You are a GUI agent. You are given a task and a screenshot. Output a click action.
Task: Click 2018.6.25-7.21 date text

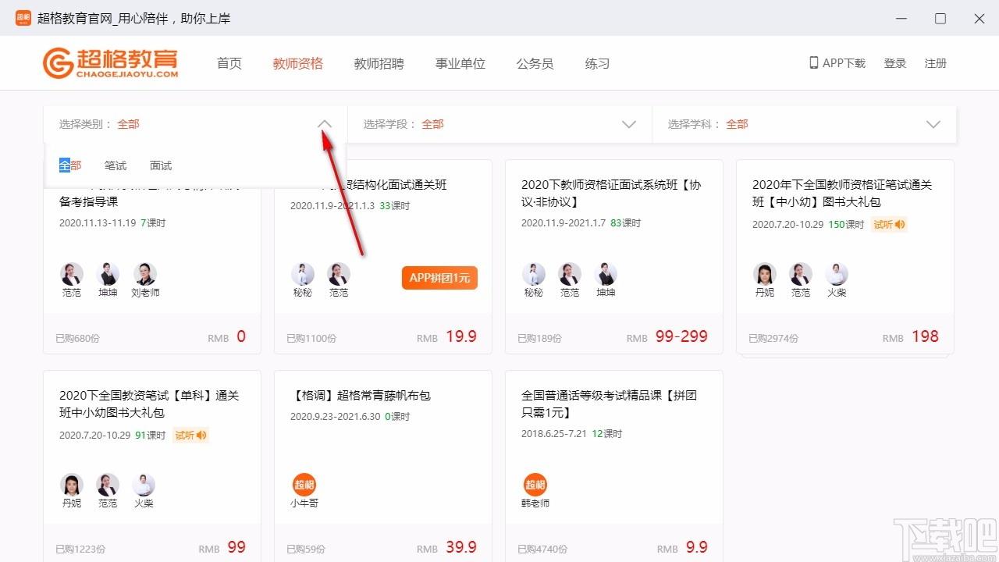pos(553,434)
